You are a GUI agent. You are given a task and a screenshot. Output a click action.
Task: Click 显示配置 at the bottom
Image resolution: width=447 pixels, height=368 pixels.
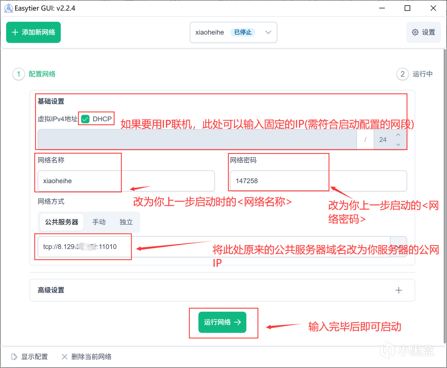point(30,356)
